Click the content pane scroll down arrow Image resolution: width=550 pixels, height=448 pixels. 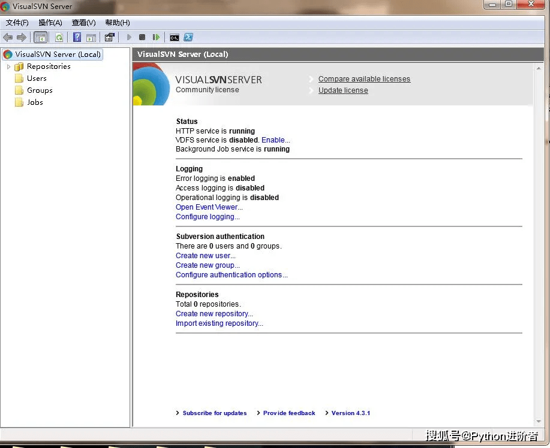coord(539,422)
